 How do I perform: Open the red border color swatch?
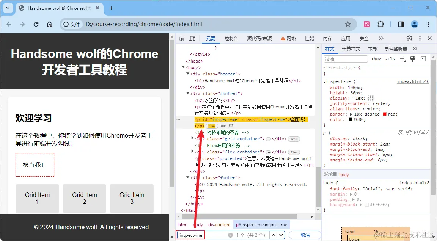(385, 114)
